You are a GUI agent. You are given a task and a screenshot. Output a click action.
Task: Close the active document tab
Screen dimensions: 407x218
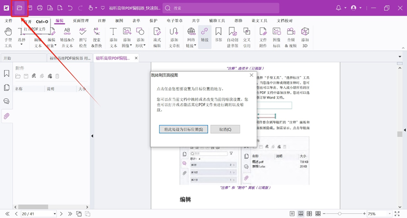coord(136,58)
